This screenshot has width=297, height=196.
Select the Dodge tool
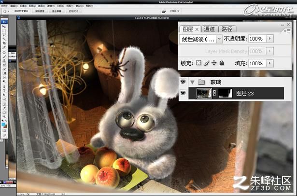(x=4, y=82)
